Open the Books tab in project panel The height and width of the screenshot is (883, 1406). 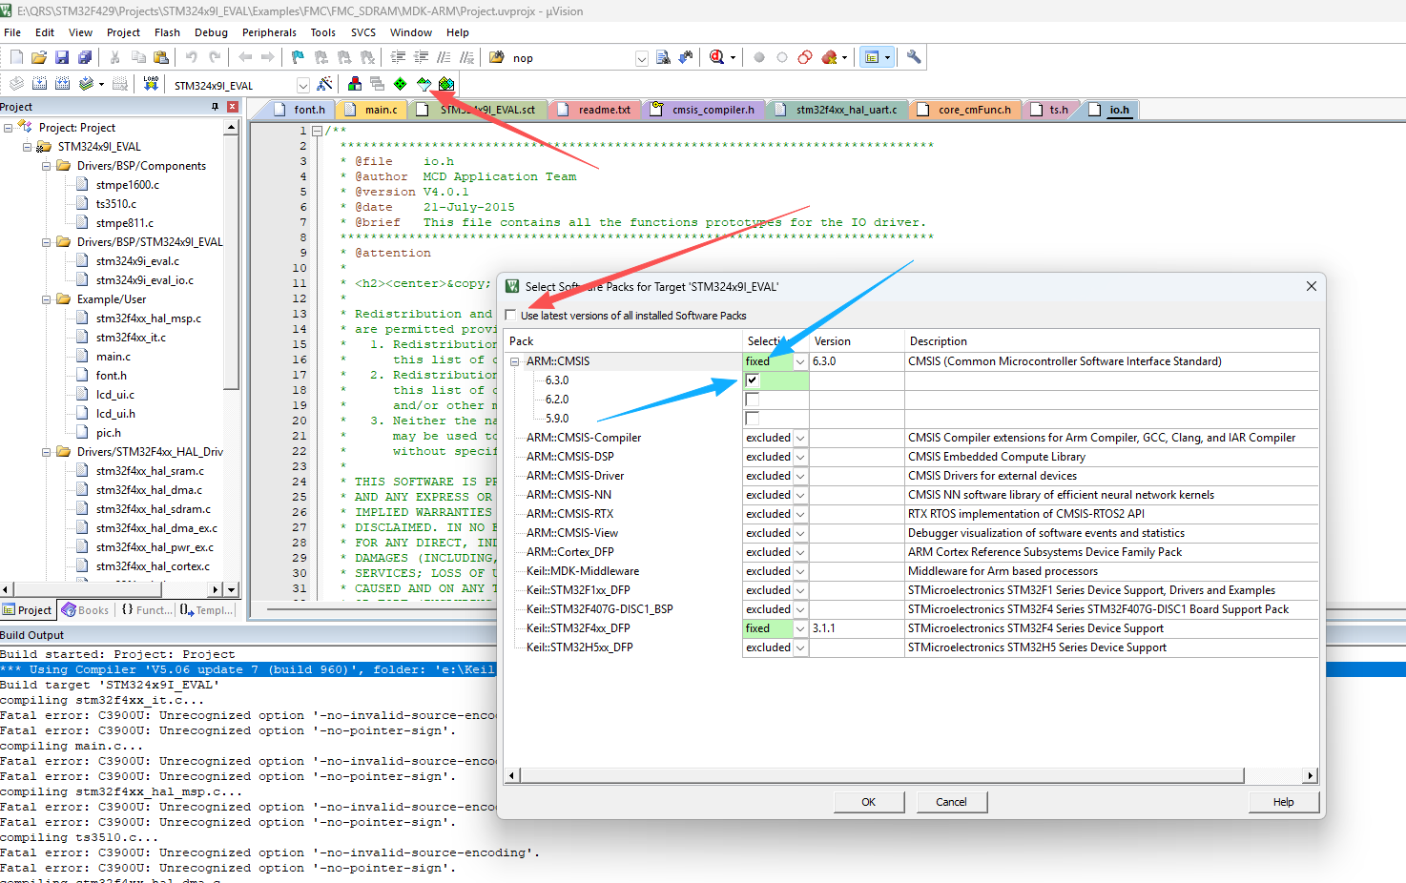coord(85,610)
